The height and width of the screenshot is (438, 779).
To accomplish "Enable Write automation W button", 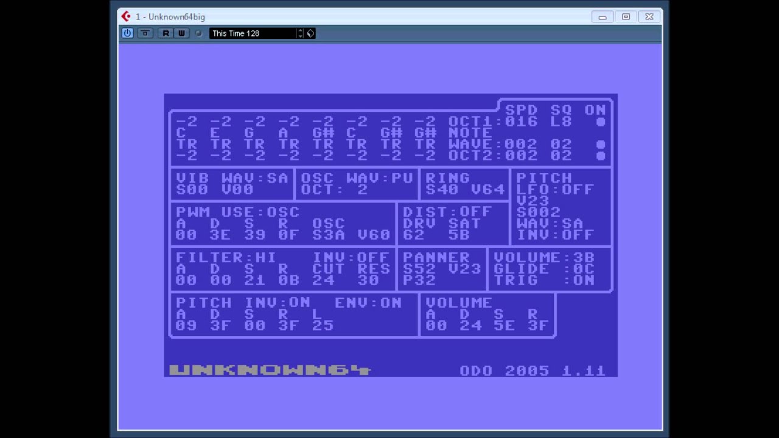I will click(181, 33).
